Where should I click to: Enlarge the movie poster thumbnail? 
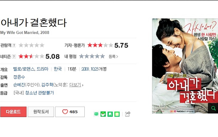point(185,66)
